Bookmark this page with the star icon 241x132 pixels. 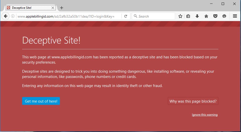(x=180, y=16)
